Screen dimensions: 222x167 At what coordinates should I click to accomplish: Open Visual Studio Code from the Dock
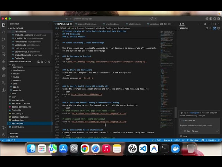[143, 149]
